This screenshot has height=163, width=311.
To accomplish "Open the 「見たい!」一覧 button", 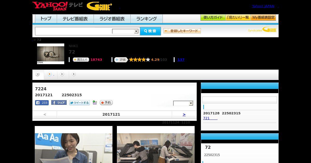I will click(238, 18).
